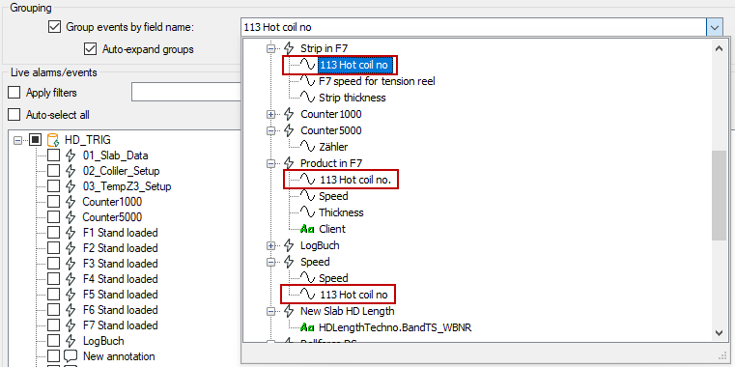The image size is (735, 367).
Task: Check the 01_Slab_Data event checkbox
Action: (54, 155)
